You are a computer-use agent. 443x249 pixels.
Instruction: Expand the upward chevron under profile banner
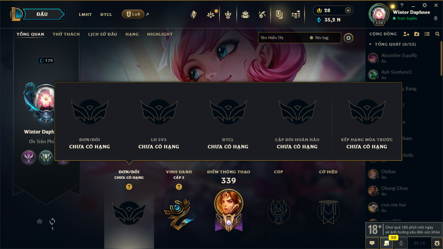(40, 221)
